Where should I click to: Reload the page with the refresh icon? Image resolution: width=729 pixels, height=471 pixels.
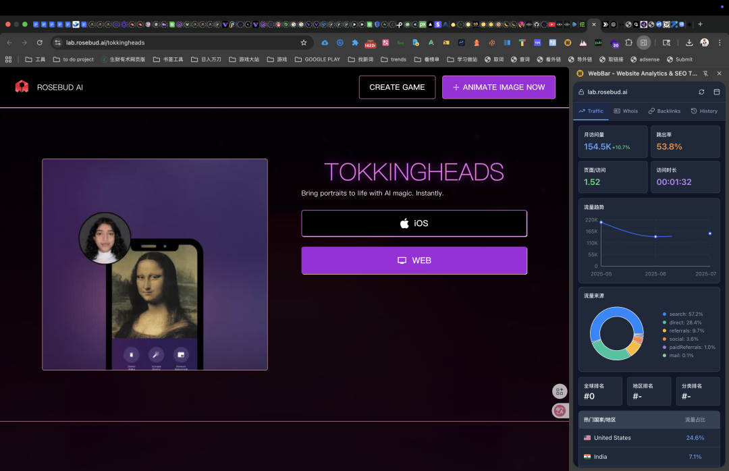(x=40, y=43)
